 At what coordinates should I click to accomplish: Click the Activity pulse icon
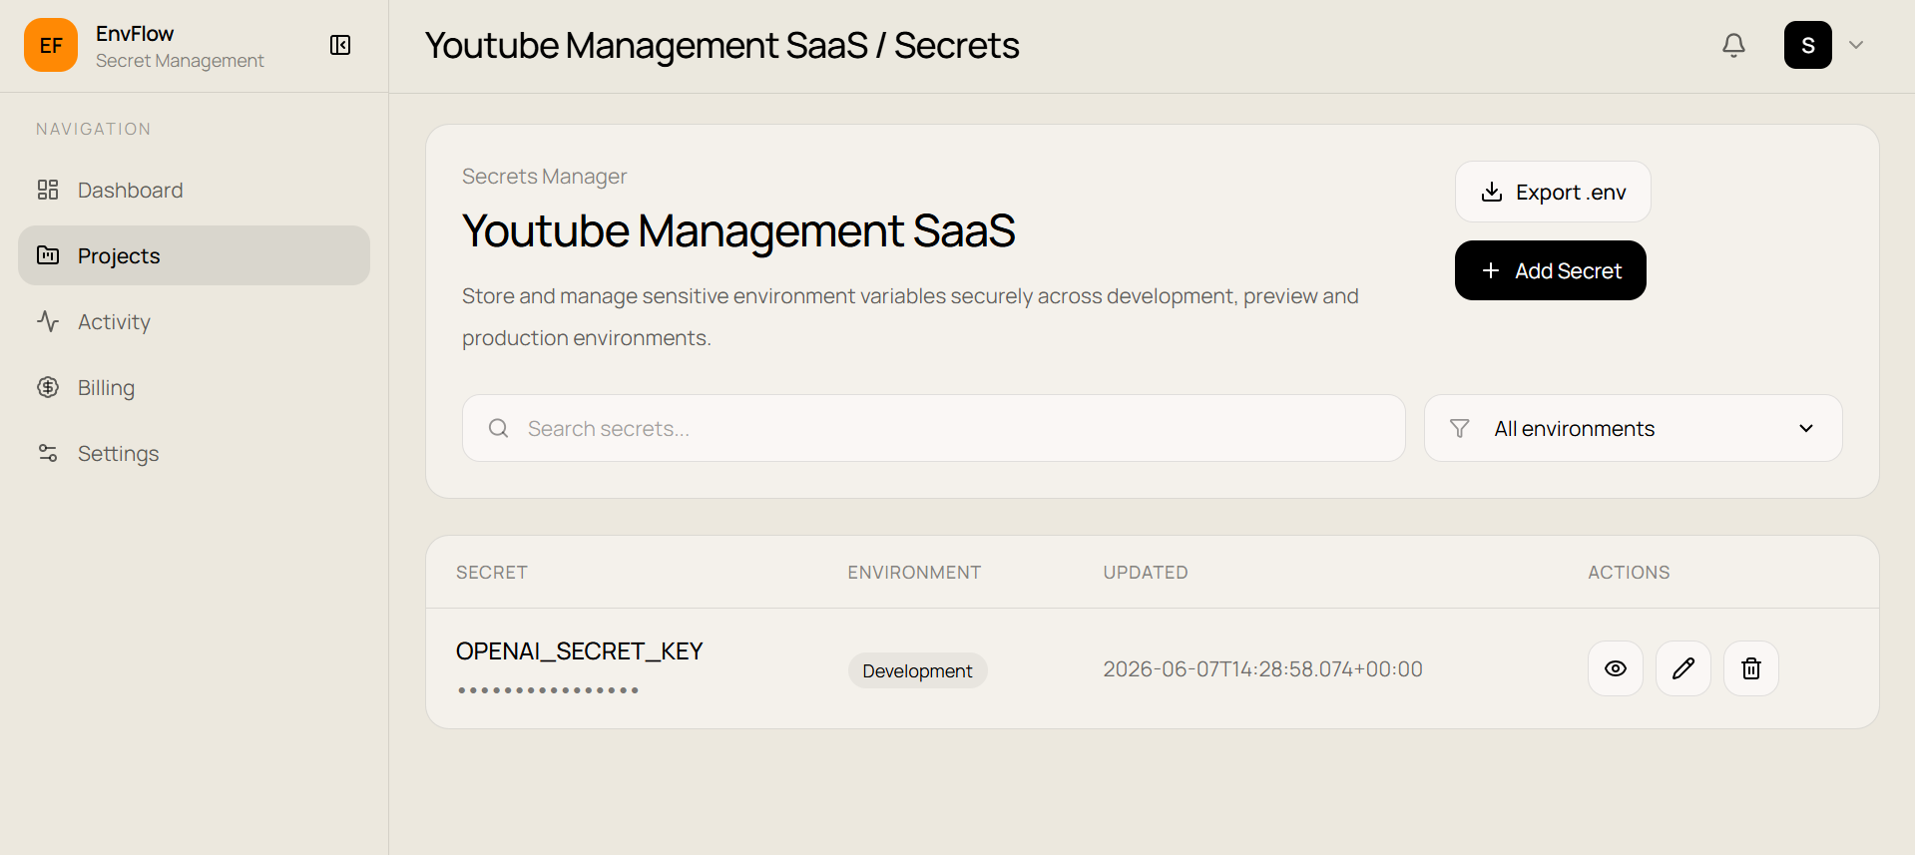point(48,321)
